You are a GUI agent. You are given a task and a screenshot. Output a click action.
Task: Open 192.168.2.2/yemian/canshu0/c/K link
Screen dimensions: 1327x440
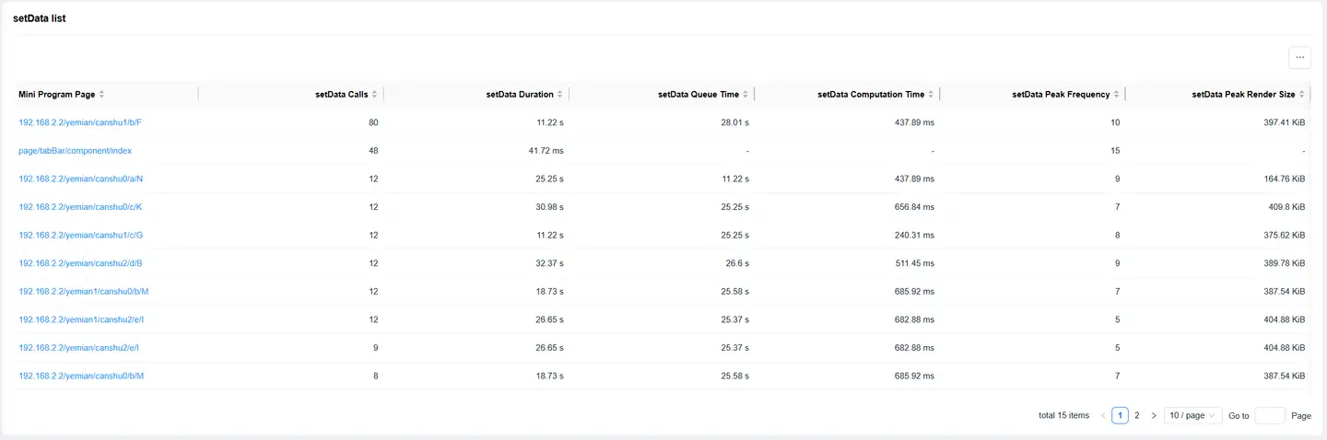click(x=80, y=207)
